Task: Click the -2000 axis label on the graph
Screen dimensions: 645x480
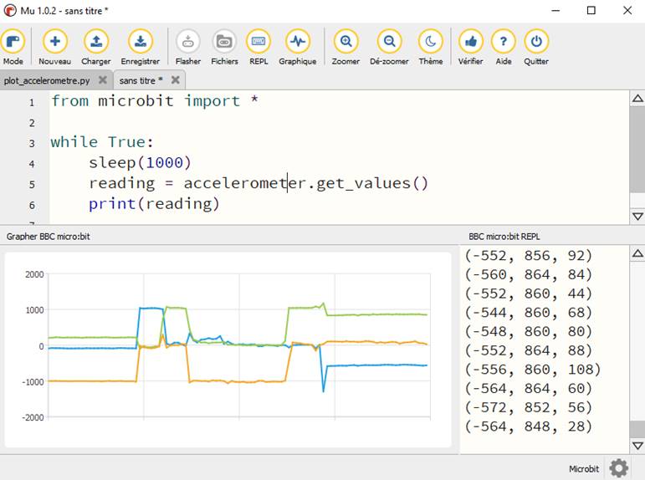Action: coord(33,417)
